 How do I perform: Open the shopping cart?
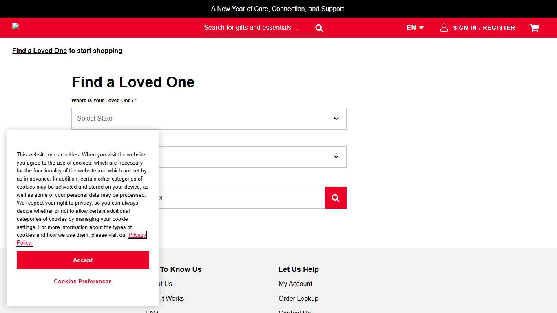click(534, 28)
